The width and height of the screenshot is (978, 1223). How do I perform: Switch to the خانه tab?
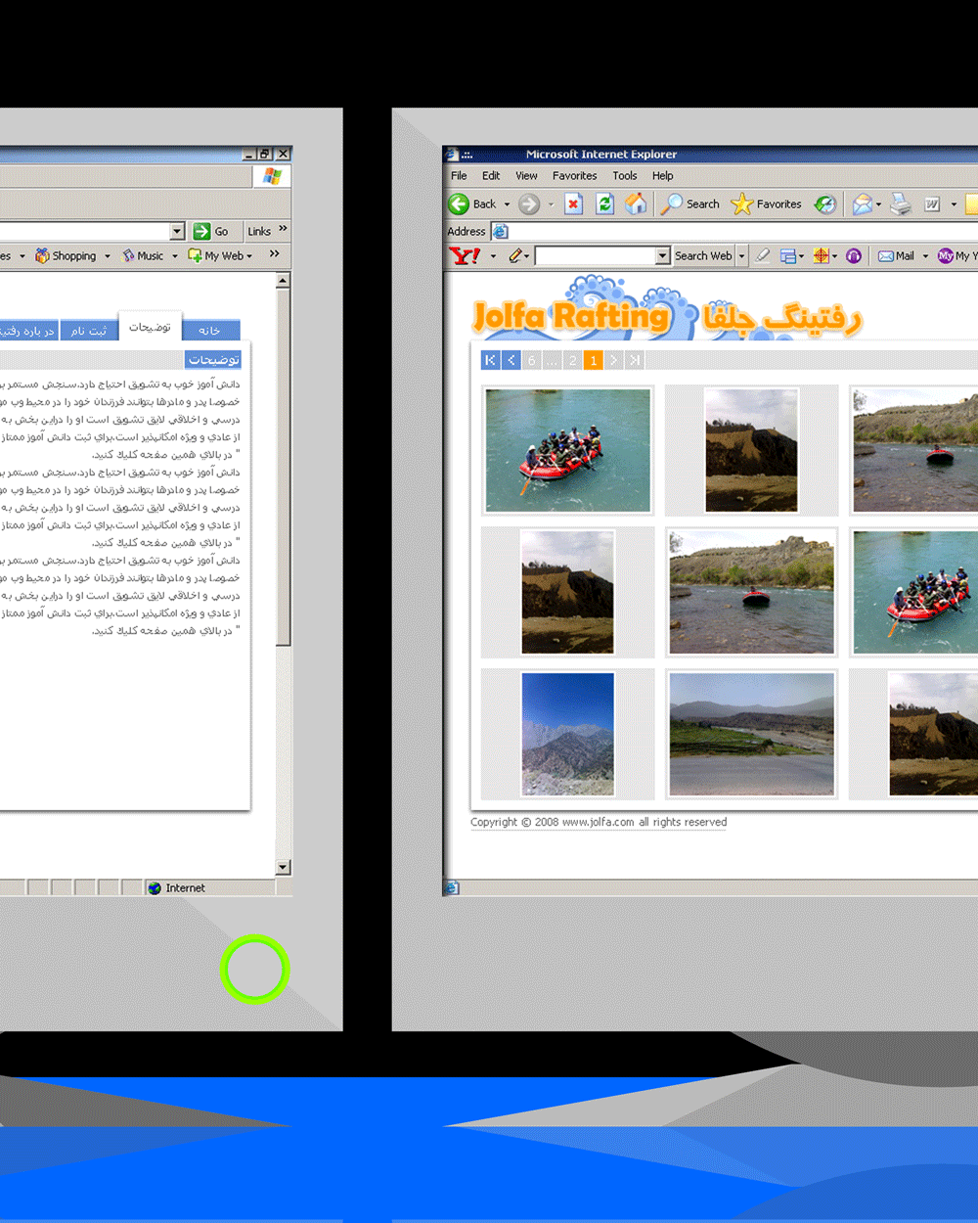click(x=209, y=331)
